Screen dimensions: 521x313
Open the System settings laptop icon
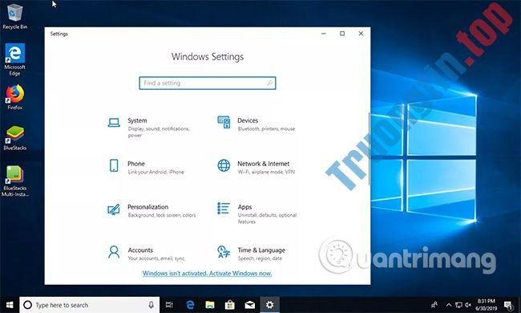[114, 123]
